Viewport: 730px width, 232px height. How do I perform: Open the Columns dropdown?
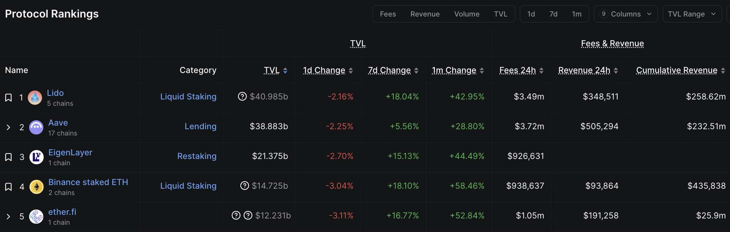click(625, 14)
